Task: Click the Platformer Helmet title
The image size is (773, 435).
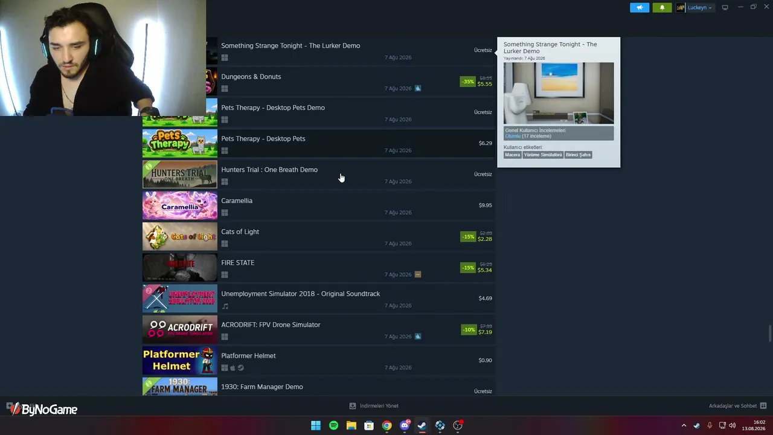Action: [x=248, y=356]
